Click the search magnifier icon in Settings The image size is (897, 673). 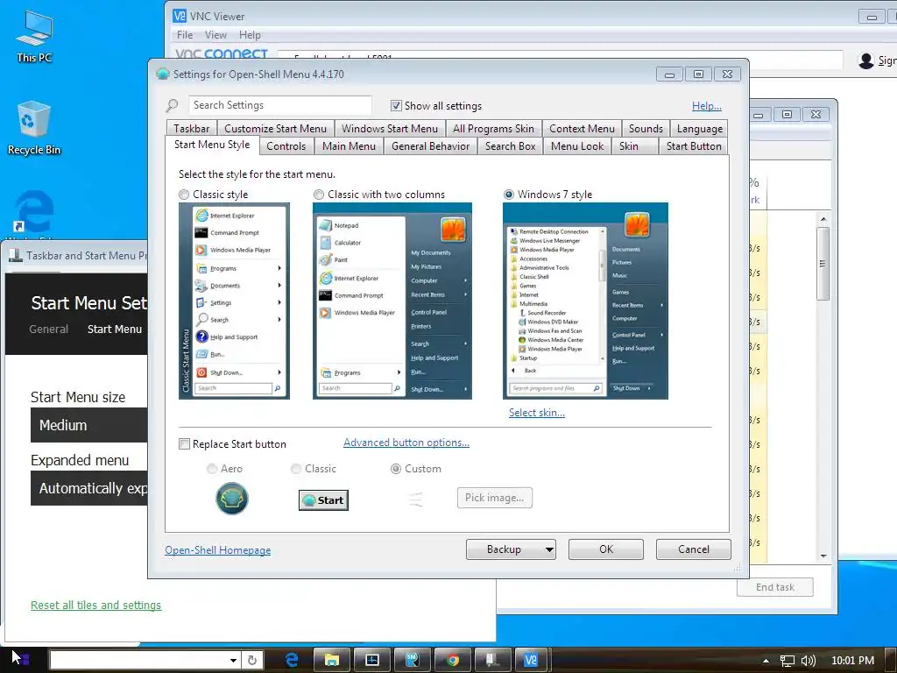[x=173, y=105]
